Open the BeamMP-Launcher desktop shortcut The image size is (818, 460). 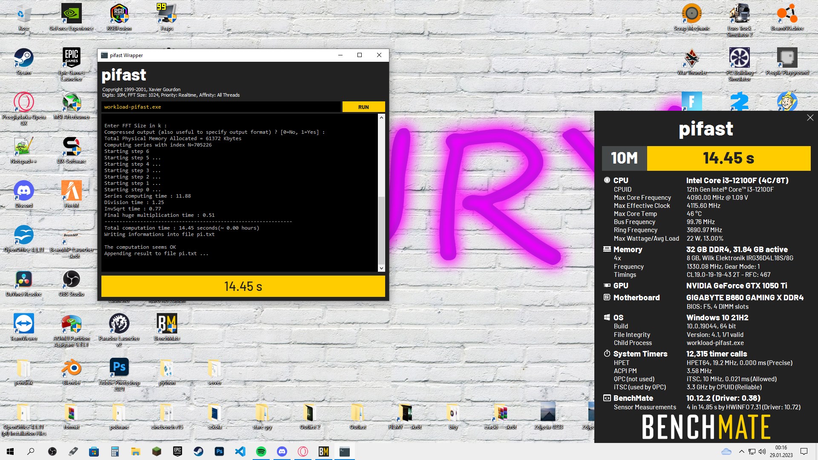click(x=72, y=243)
